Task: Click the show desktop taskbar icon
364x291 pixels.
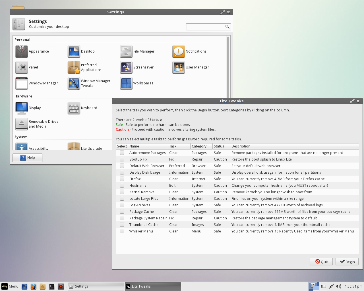Action: [x=24, y=286]
